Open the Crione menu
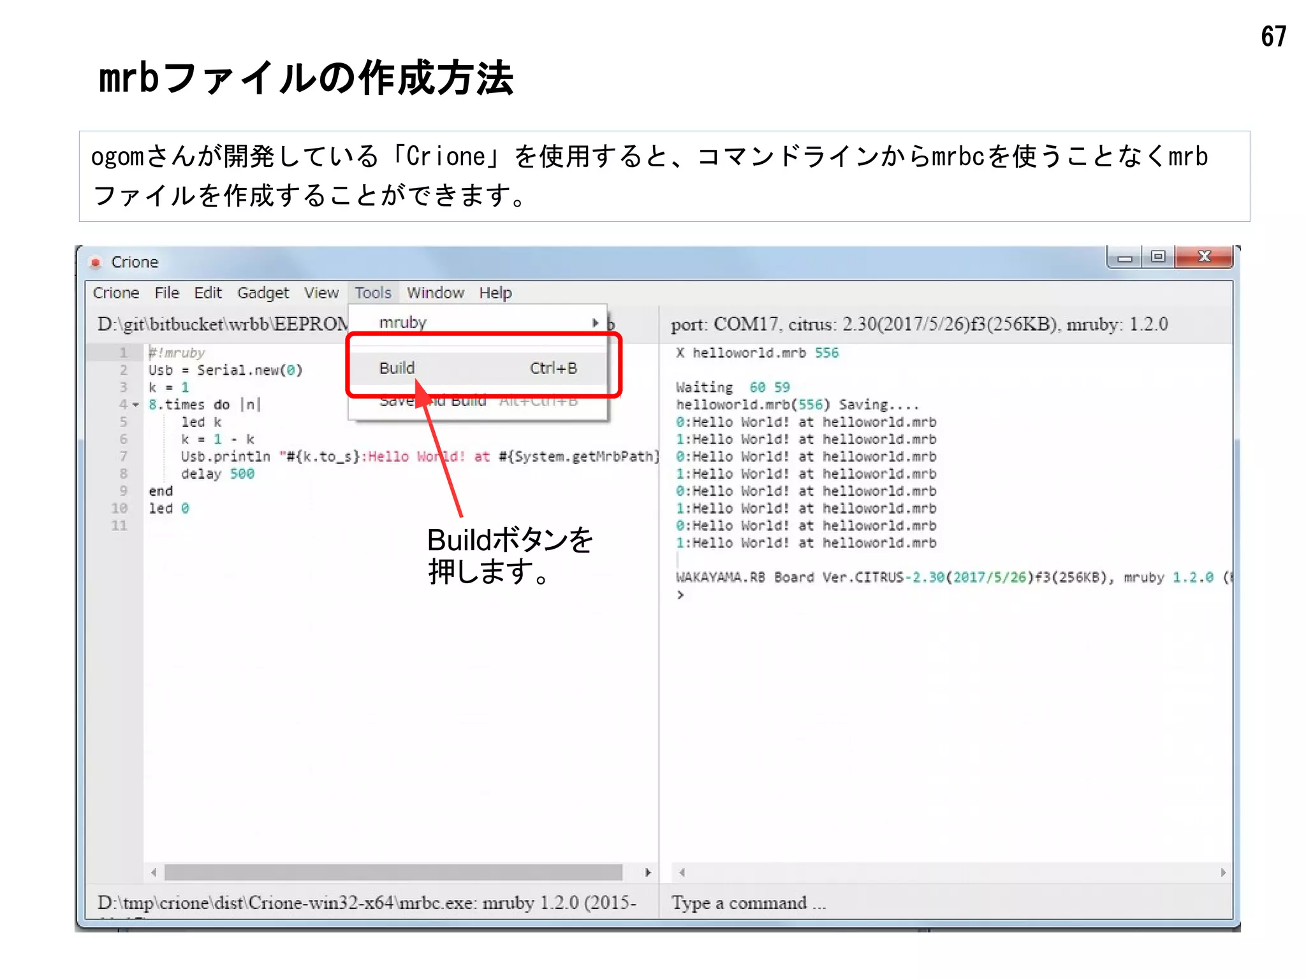 [x=116, y=293]
